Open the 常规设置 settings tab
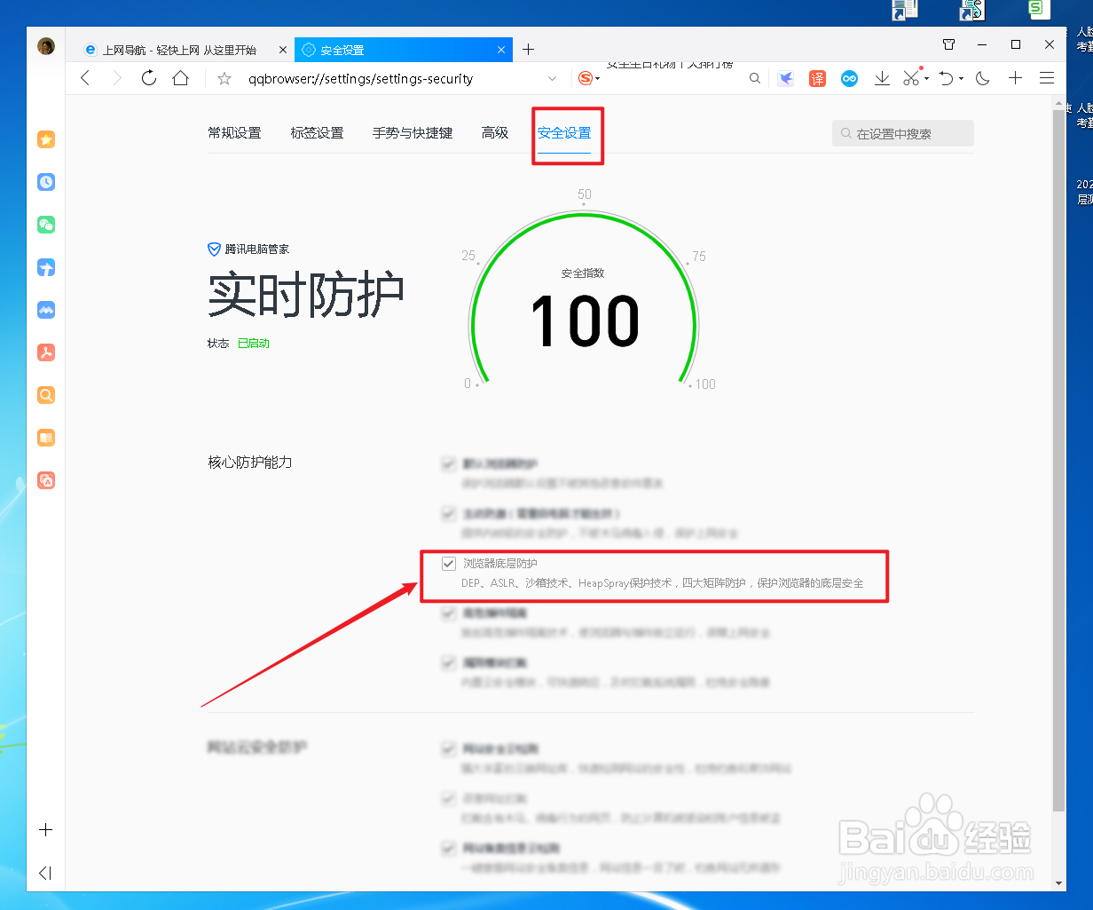 [x=234, y=133]
